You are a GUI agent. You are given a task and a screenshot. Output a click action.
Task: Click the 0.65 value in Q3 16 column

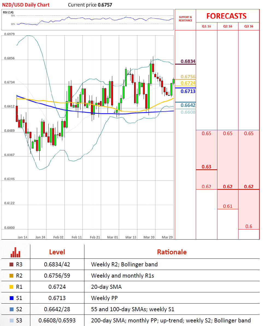[x=249, y=133]
